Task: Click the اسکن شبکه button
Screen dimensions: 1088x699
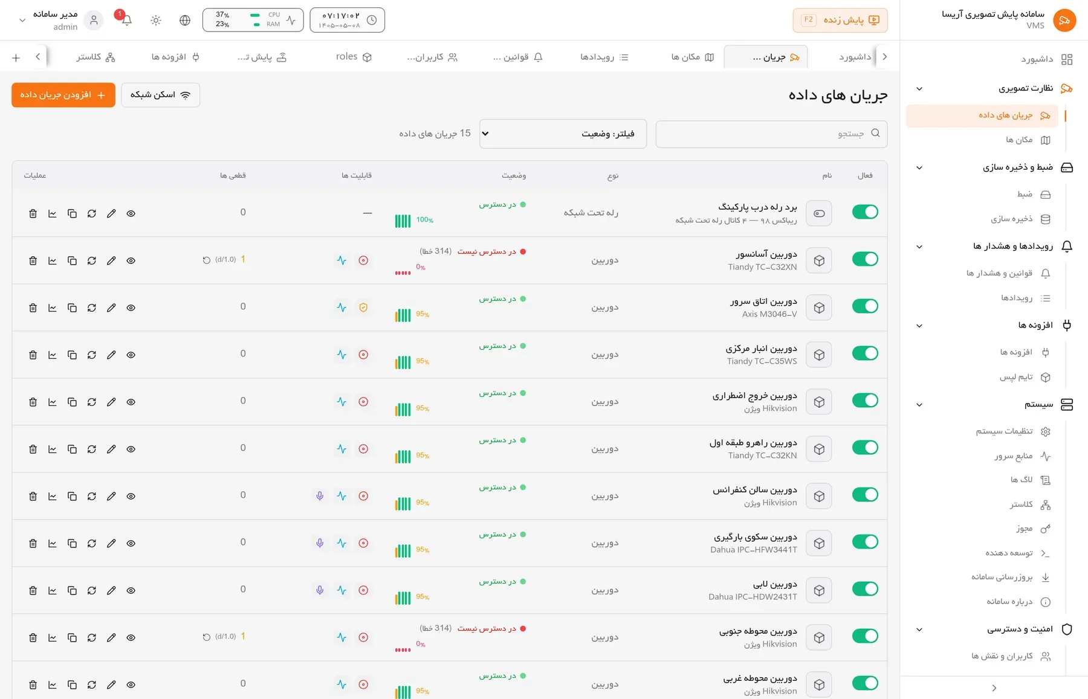Action: point(161,95)
